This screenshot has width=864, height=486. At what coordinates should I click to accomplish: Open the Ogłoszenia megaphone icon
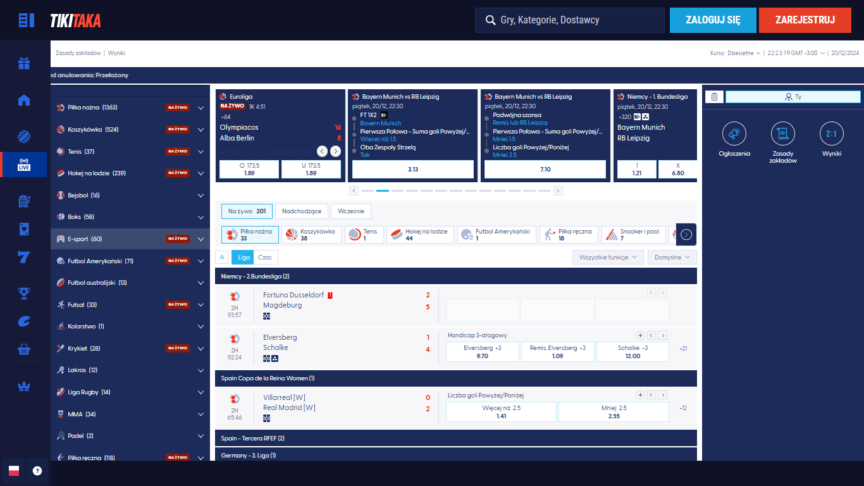734,134
